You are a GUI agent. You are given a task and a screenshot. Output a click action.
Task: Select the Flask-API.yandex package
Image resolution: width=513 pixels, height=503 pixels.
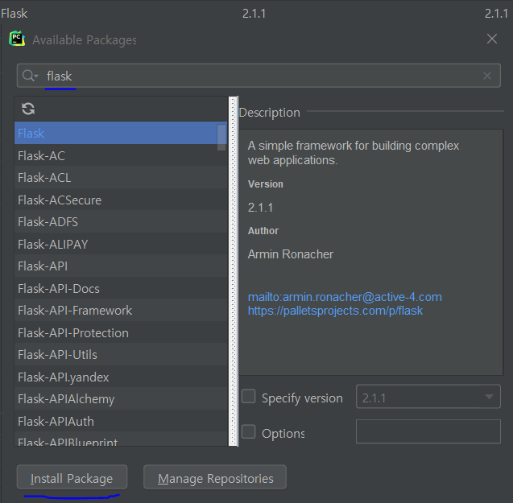pyautogui.click(x=121, y=377)
